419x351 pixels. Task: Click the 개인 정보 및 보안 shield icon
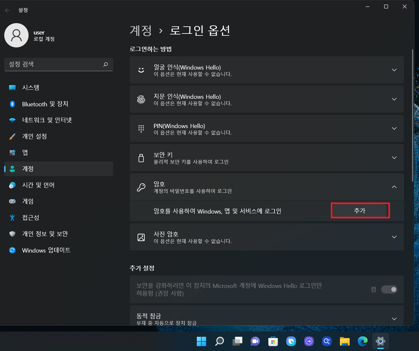pos(12,234)
